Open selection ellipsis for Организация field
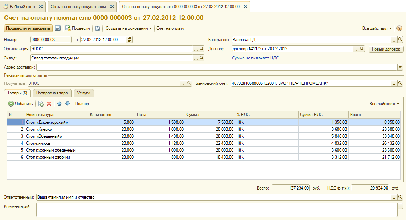 tap(196, 49)
